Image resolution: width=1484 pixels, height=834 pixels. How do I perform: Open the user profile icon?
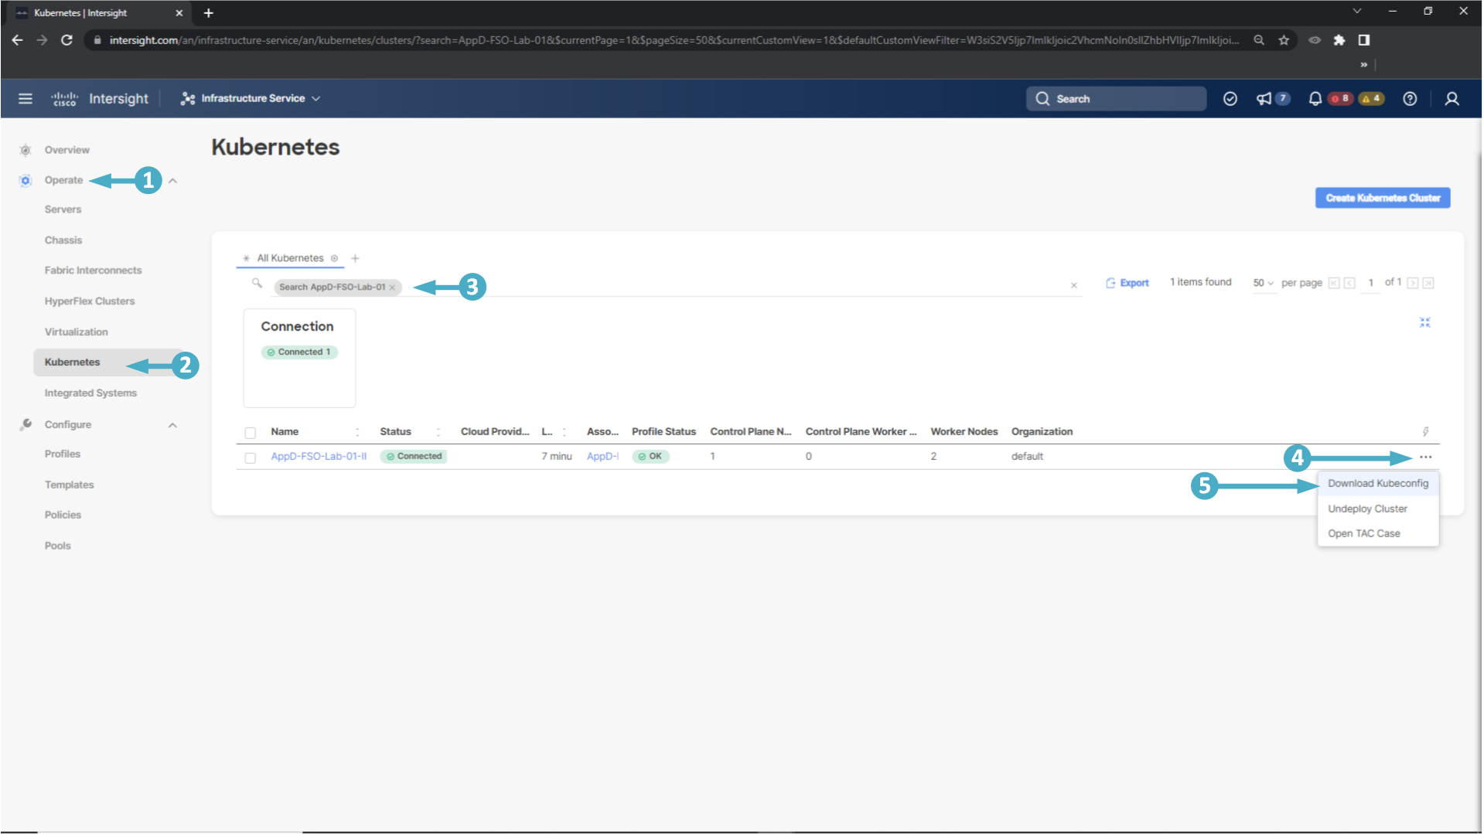(1452, 99)
